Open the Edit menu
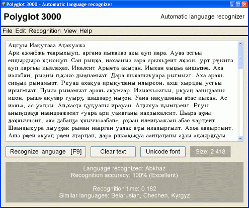The width and height of the screenshot is (249, 208). point(21,31)
